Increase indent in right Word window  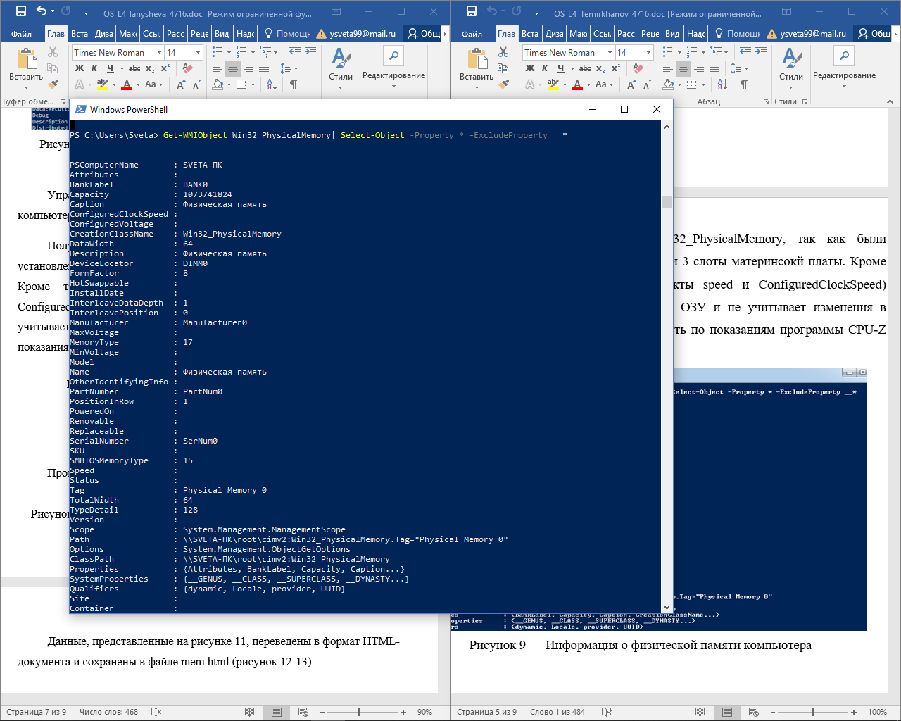coord(761,52)
